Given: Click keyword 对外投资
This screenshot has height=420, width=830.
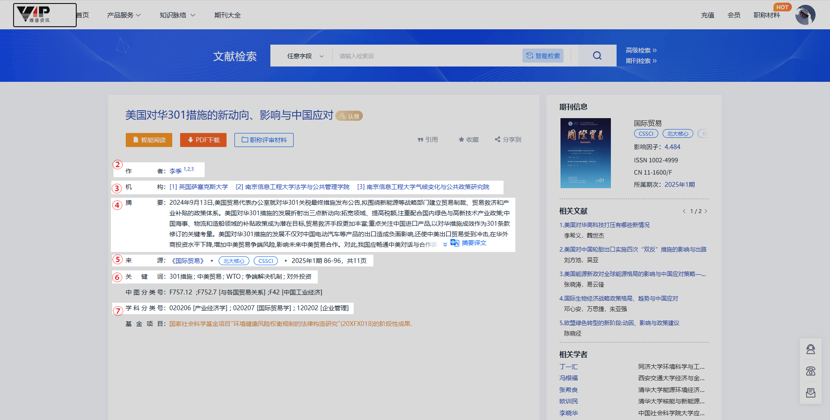Looking at the screenshot, I should 299,276.
